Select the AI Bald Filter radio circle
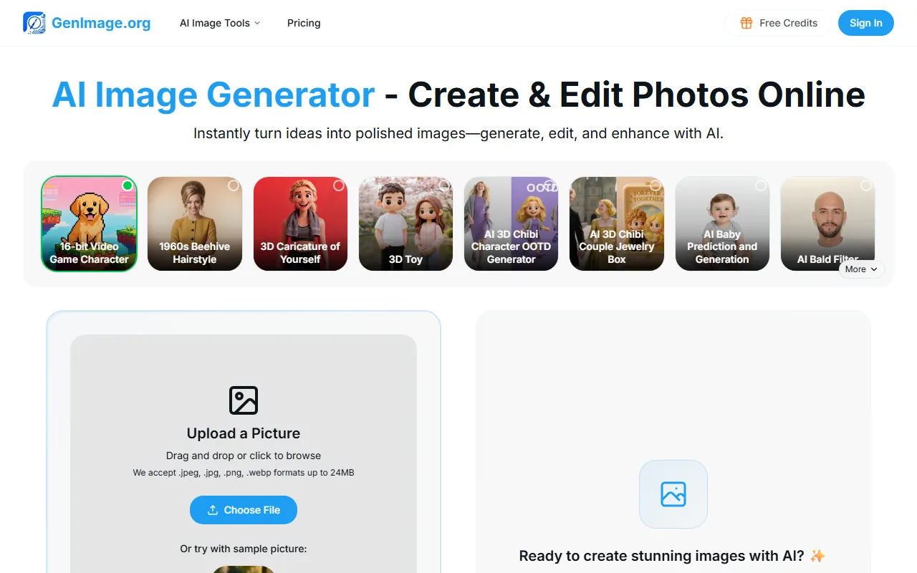The height and width of the screenshot is (573, 917). pos(866,186)
